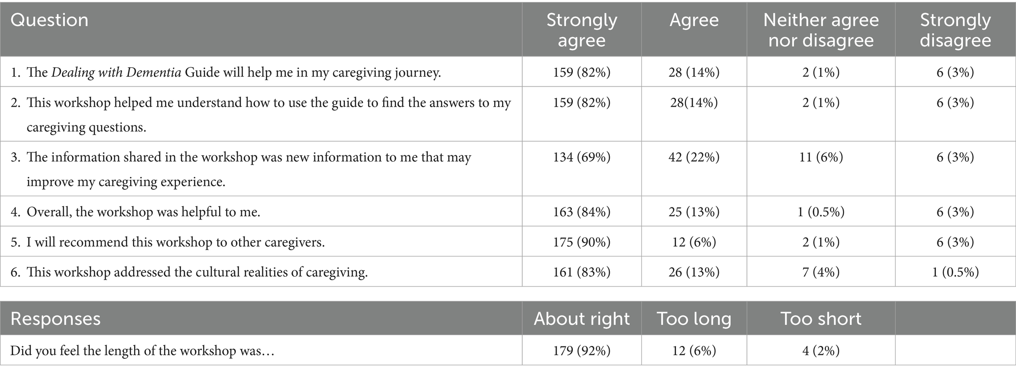The height and width of the screenshot is (374, 1016).
Task: Select the "Neither agree nor disagree" header
Action: [x=821, y=30]
